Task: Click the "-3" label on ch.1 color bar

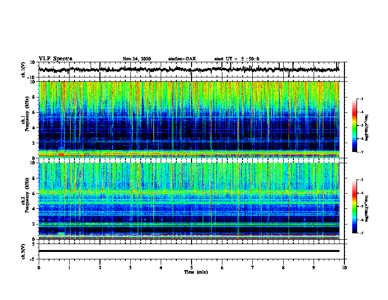Action: click(362, 99)
